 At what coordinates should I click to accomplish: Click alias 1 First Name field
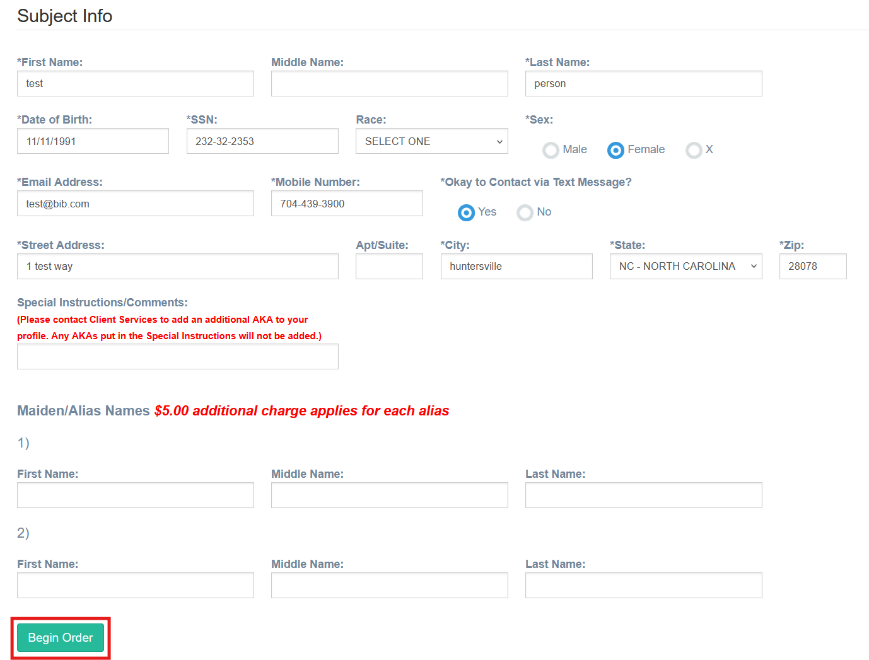136,495
